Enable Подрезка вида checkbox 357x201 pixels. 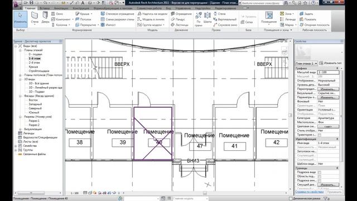click(320, 173)
